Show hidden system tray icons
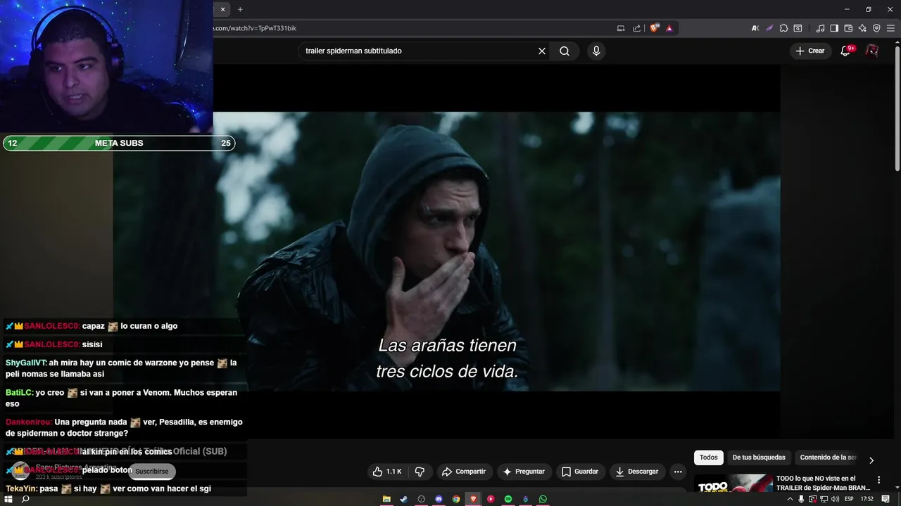This screenshot has width=901, height=506. 790,499
